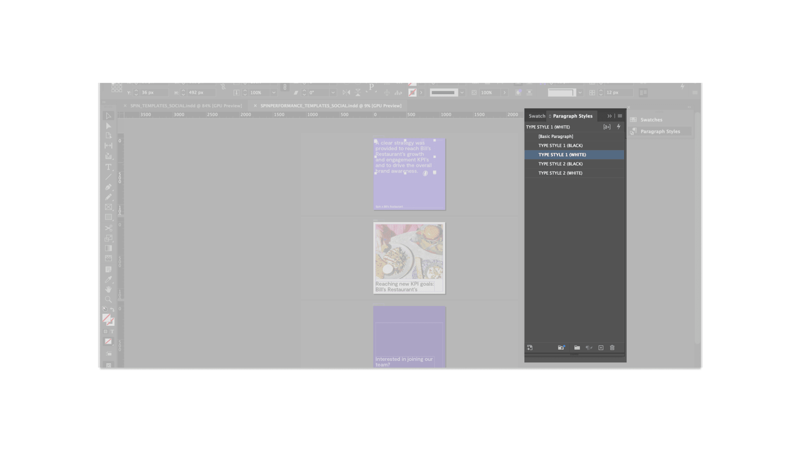Open Paragraph Styles panel menu

tap(620, 116)
